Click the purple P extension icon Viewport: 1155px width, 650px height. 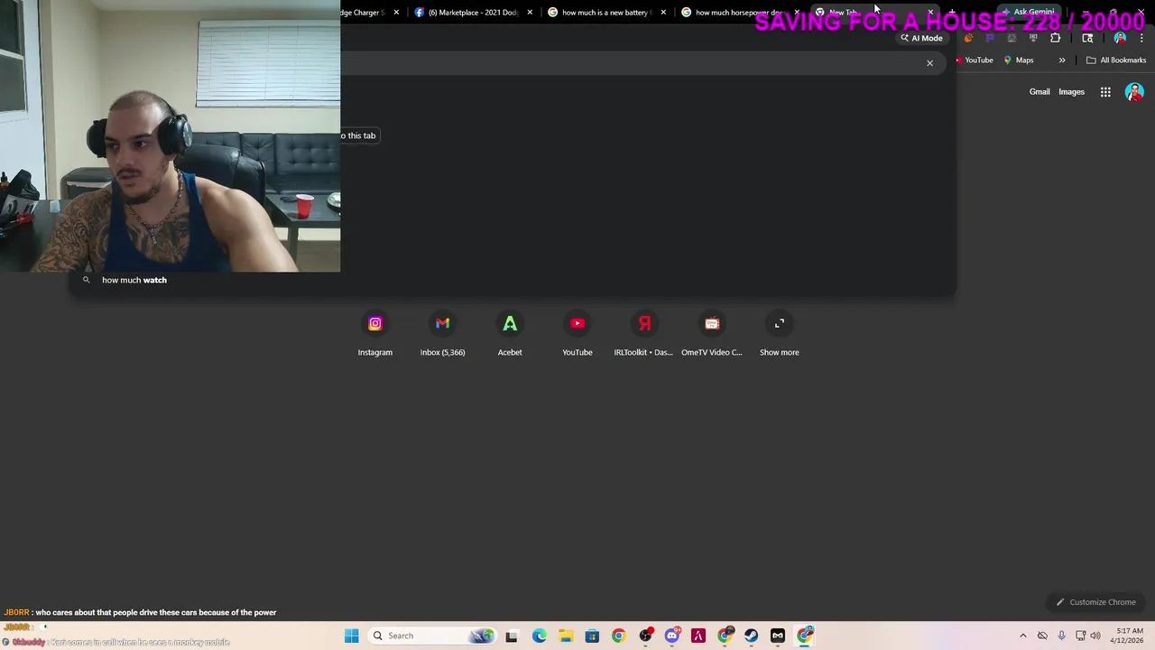990,38
